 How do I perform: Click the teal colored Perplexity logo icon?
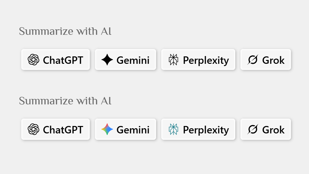coord(173,130)
